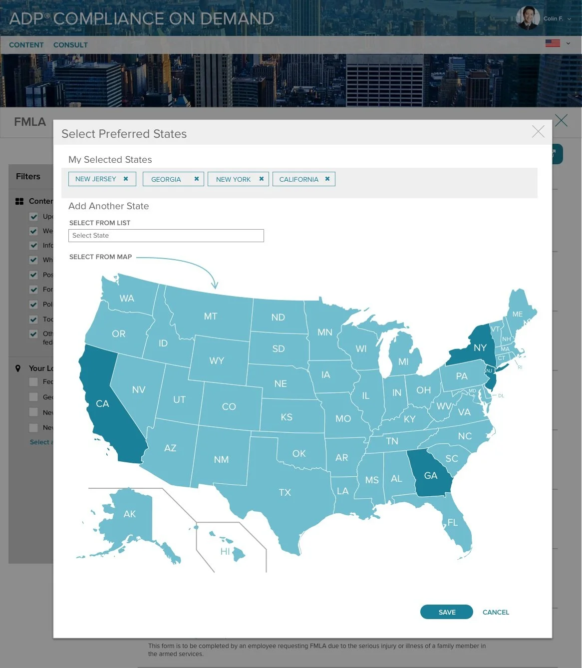Click the outer X behind the dialog

(x=561, y=120)
